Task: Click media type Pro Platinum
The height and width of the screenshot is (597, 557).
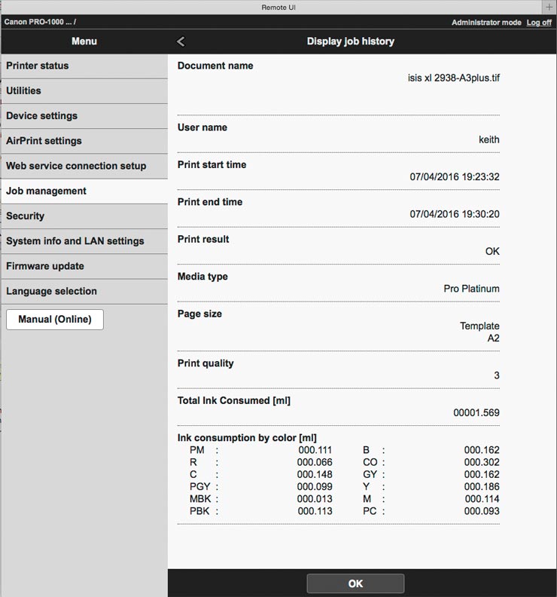Action: (x=471, y=289)
